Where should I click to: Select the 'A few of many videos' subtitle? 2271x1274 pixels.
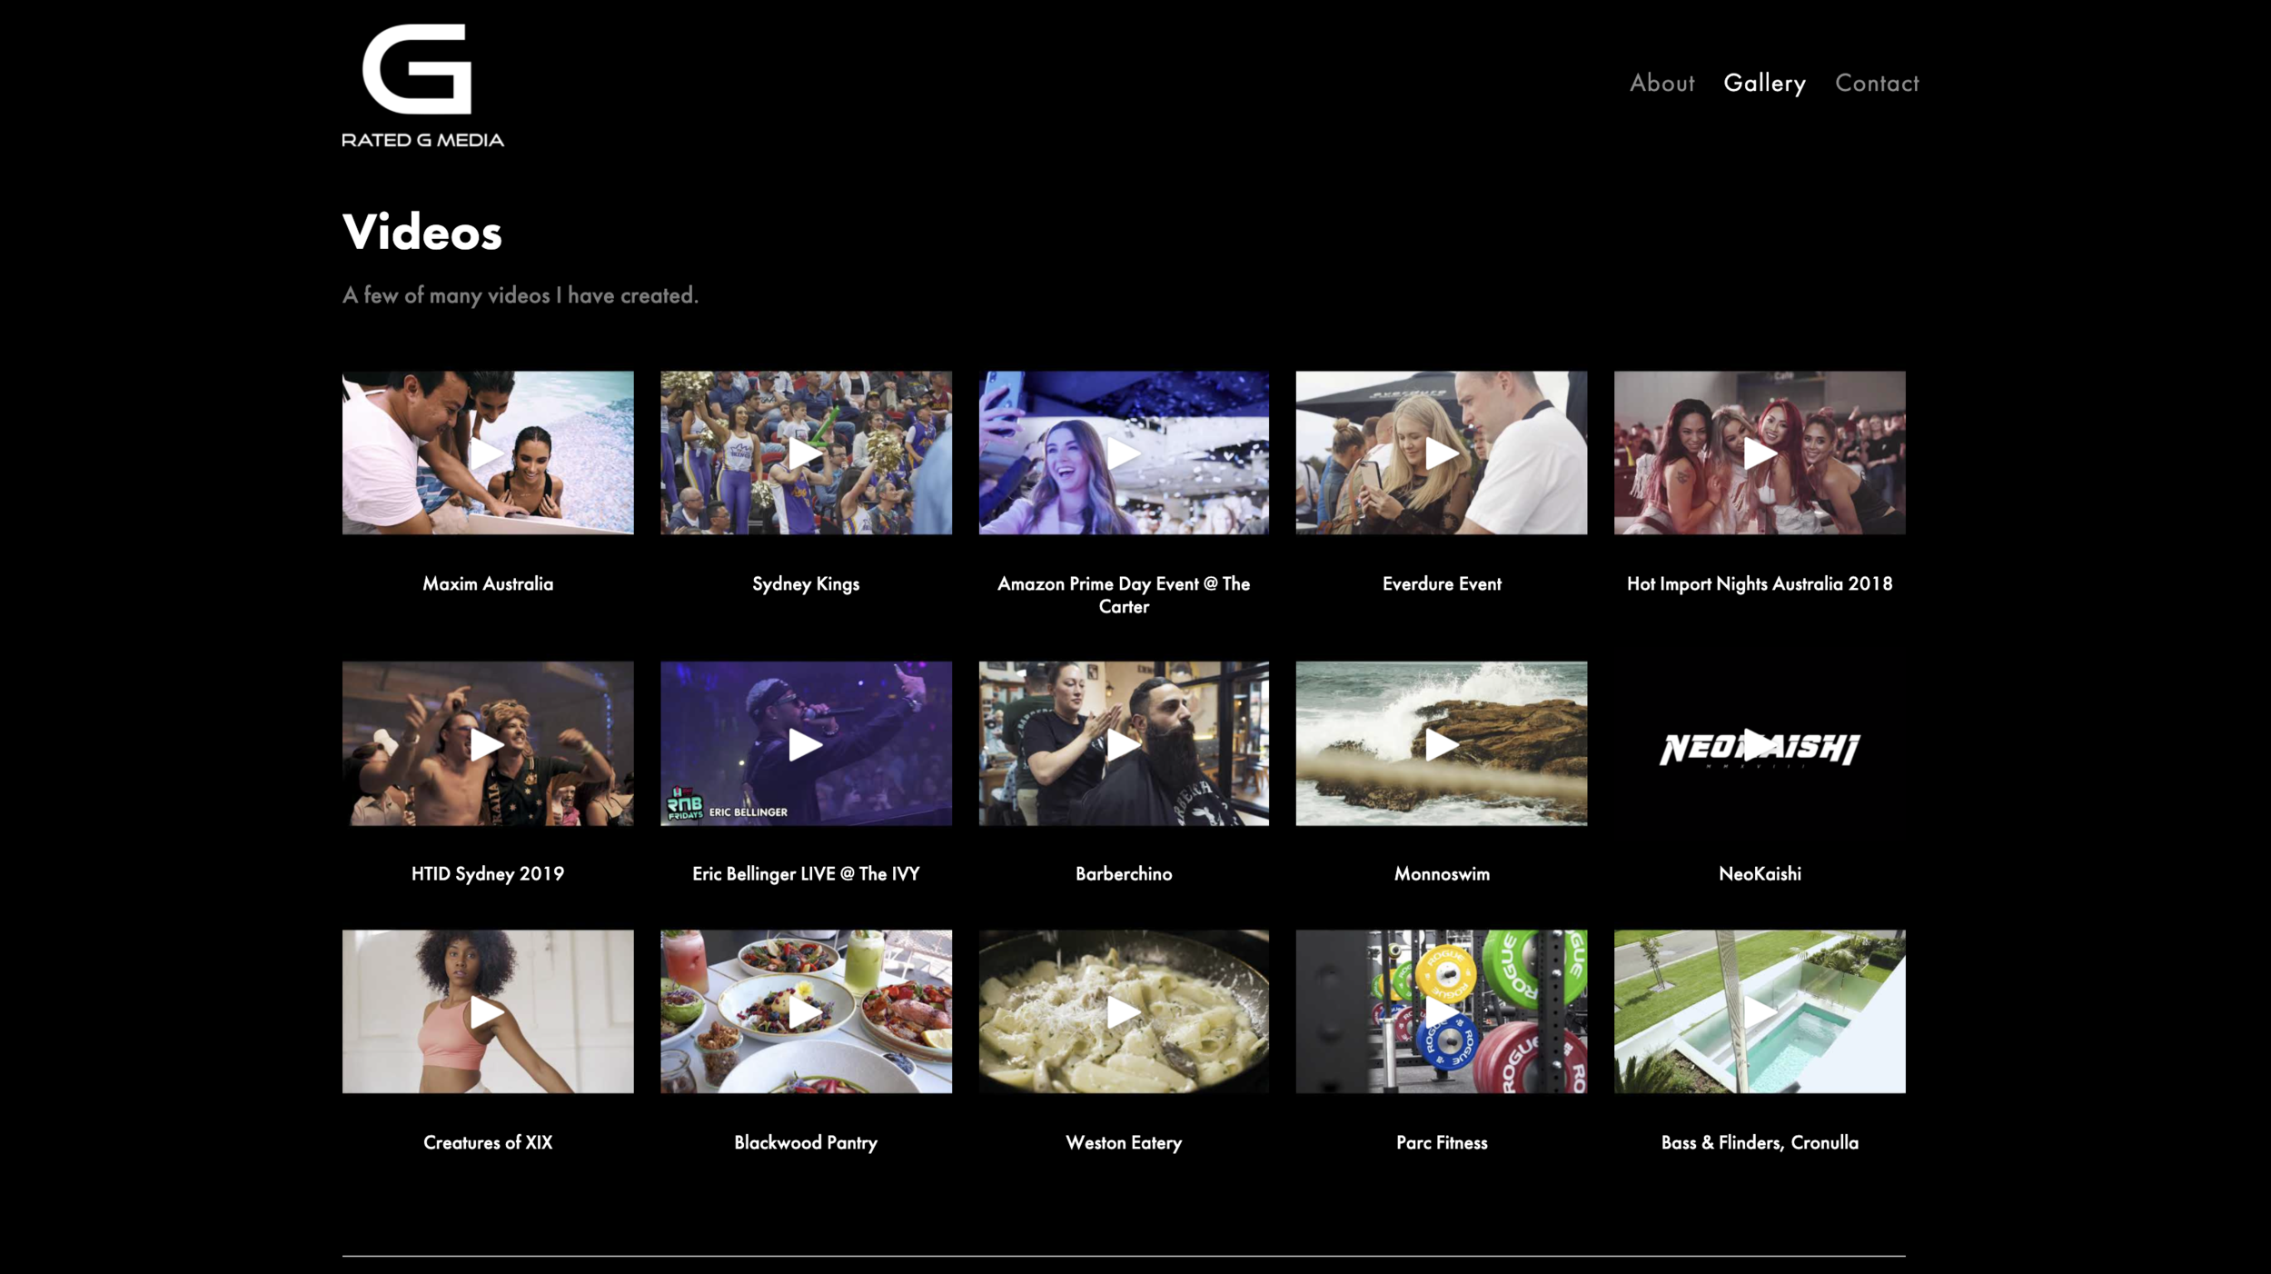tap(521, 295)
